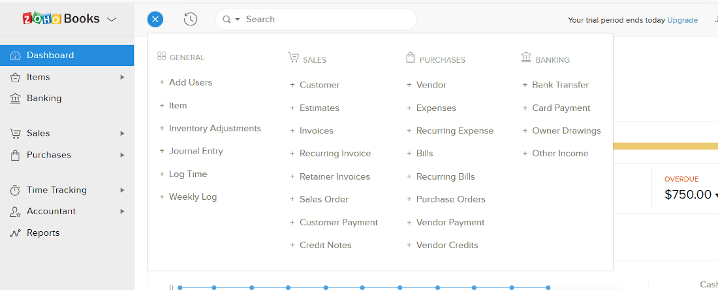Create a new Vendor Payment
Viewport: 718px width, 290px height.
tap(450, 222)
